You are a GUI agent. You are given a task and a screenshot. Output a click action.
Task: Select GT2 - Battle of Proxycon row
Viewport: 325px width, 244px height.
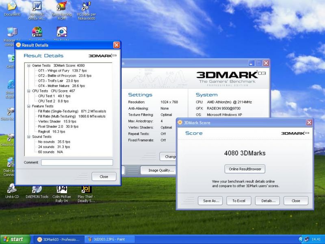point(65,76)
